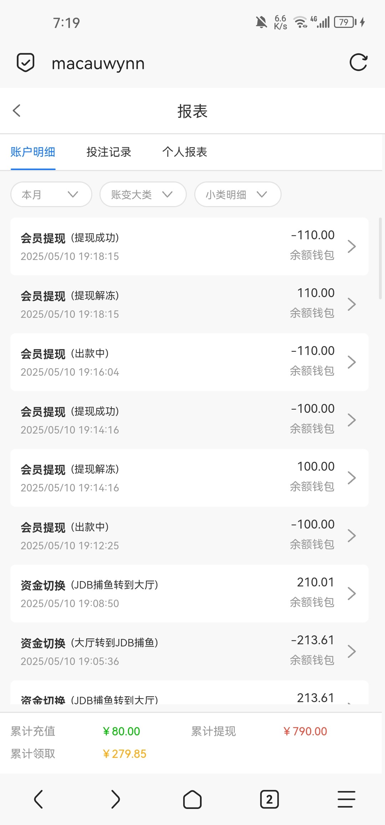Open the 19:18:15 提现成功 -110.00 record
This screenshot has width=385, height=825.
coord(189,246)
